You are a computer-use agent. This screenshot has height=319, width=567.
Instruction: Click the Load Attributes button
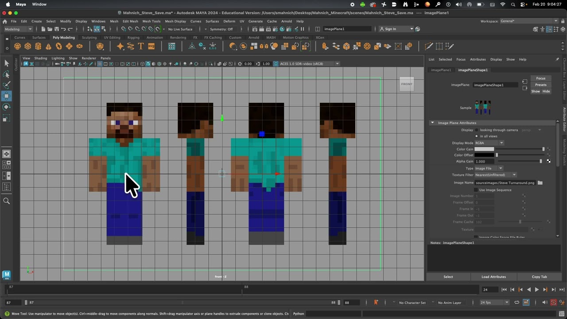pos(493,276)
